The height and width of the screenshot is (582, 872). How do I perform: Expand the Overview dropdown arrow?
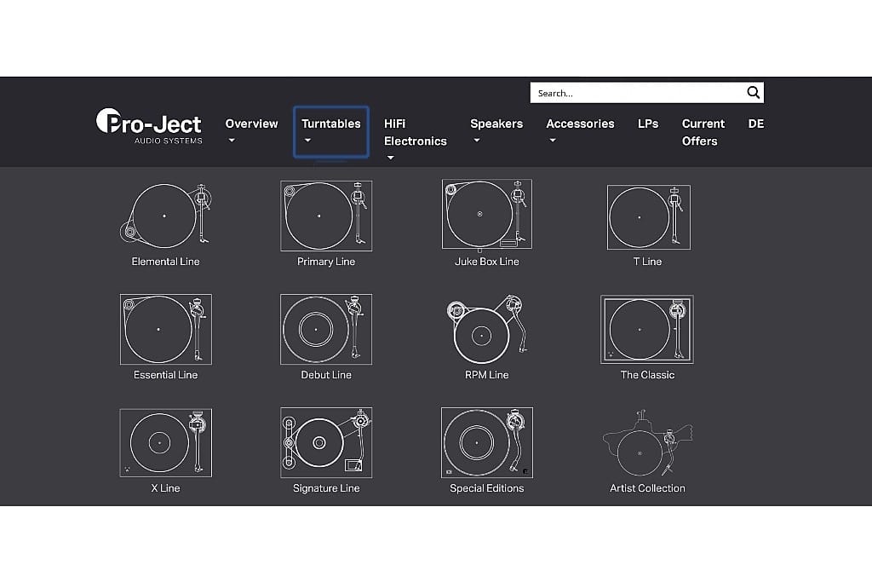pos(232,141)
